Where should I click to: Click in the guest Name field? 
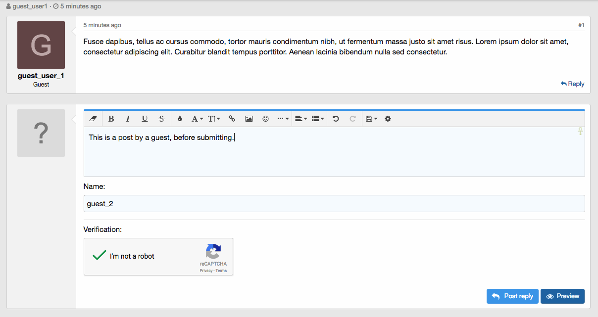tap(334, 204)
